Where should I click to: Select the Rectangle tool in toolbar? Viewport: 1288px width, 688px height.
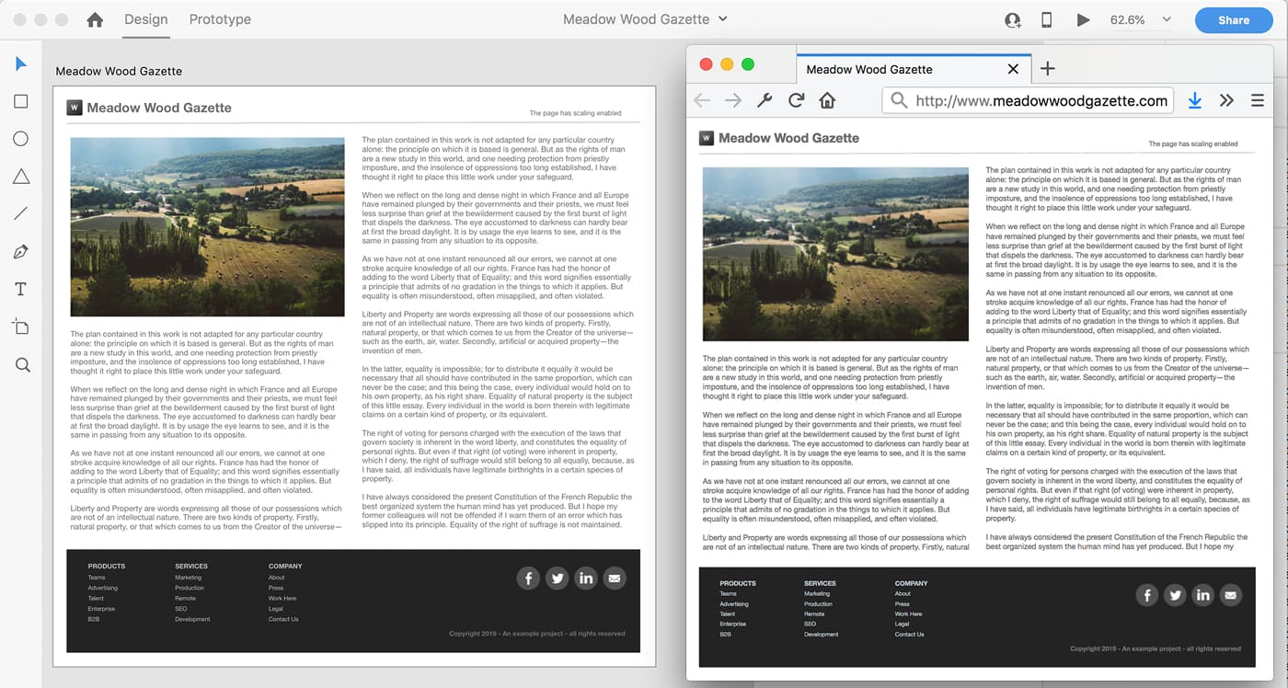[21, 101]
